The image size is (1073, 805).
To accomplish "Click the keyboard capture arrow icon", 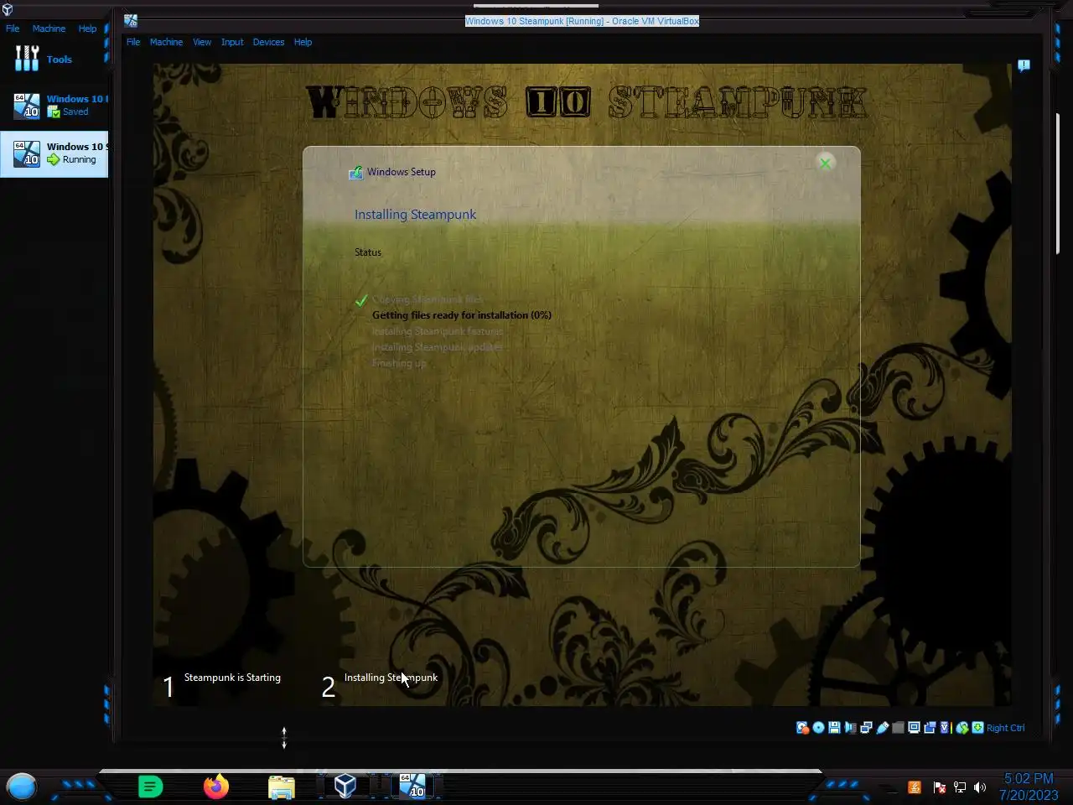I will tap(978, 728).
